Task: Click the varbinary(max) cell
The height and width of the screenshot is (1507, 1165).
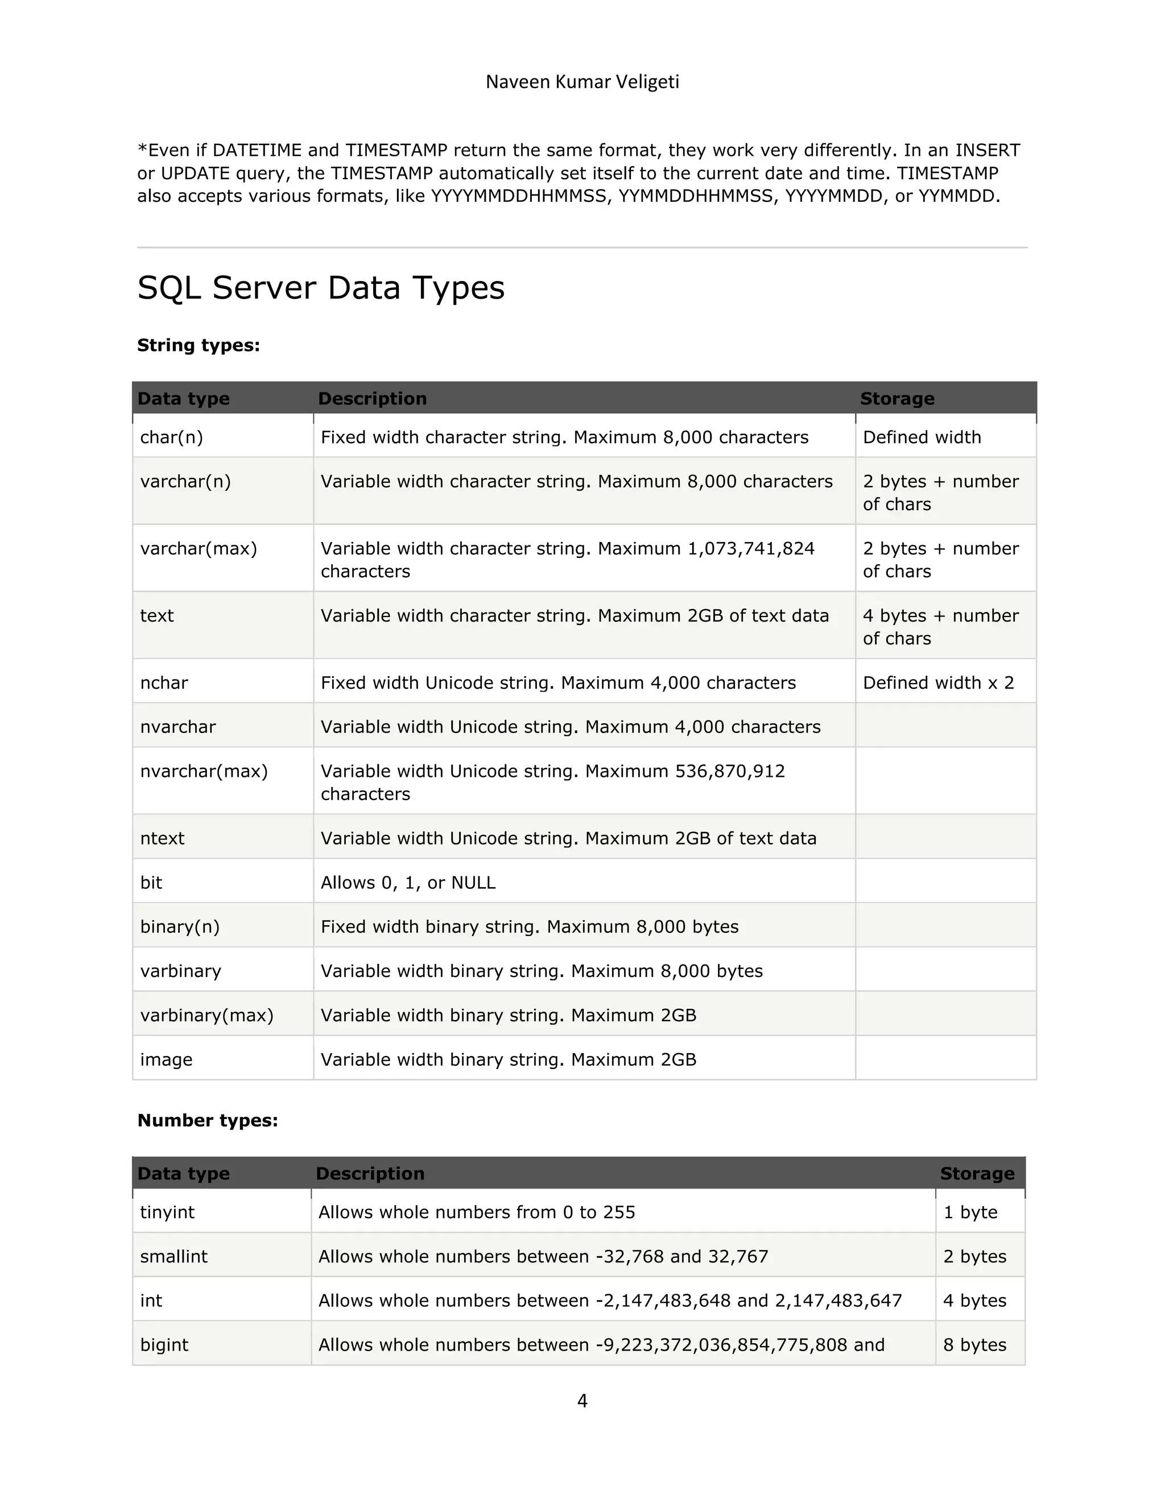Action: [223, 1013]
